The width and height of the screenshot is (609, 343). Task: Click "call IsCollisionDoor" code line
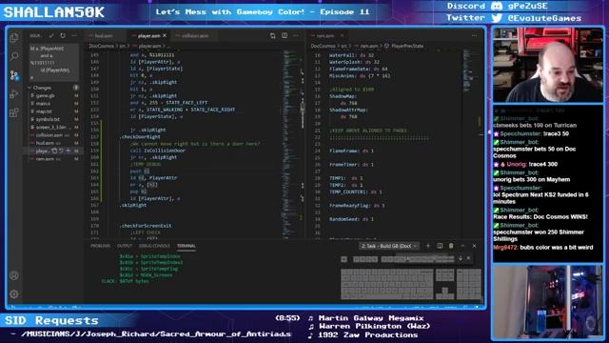pyautogui.click(x=158, y=151)
